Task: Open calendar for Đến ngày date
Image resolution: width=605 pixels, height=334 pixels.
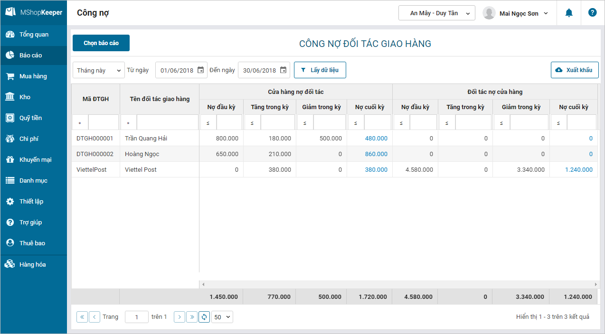Action: coord(283,70)
